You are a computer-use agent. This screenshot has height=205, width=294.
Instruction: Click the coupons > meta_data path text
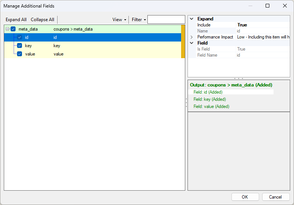tap(73, 29)
